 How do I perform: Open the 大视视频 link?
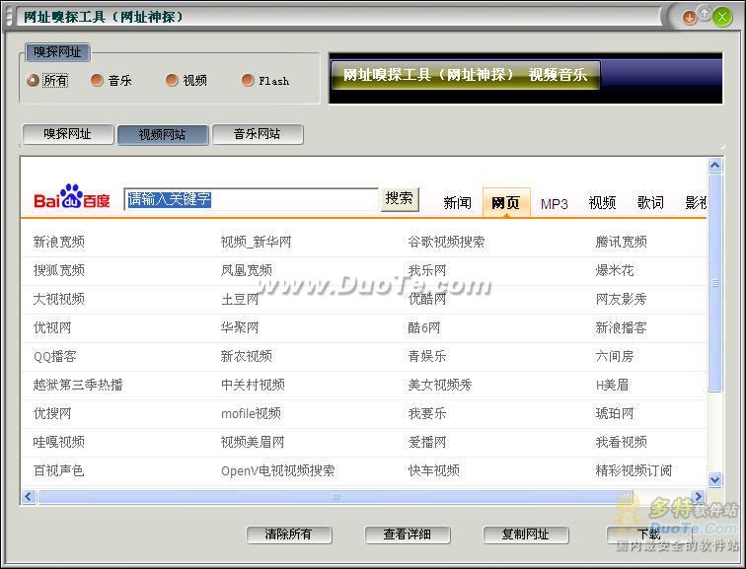[59, 299]
